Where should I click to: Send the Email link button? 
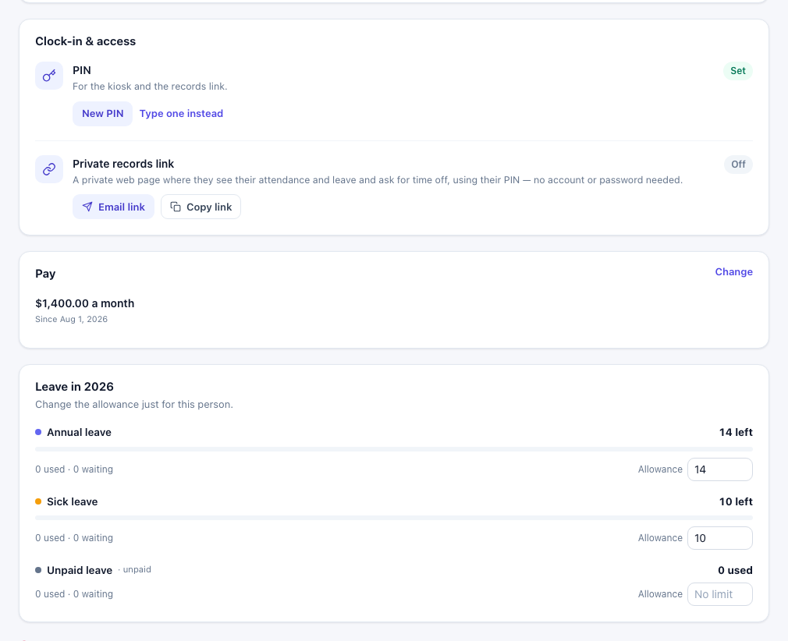point(114,207)
